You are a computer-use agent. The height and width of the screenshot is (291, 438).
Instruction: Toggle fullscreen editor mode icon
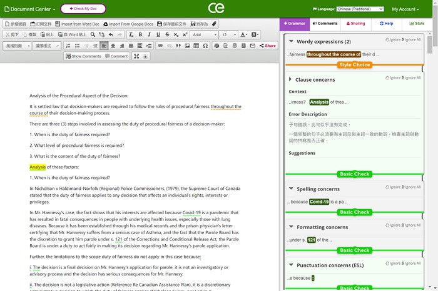tap(136, 56)
